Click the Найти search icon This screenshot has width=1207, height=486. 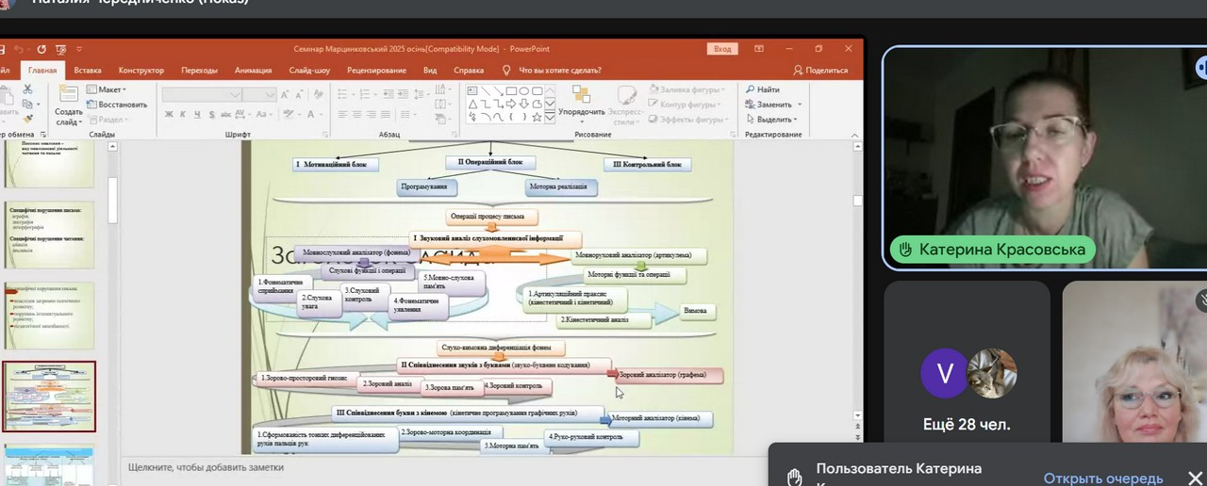pos(752,89)
